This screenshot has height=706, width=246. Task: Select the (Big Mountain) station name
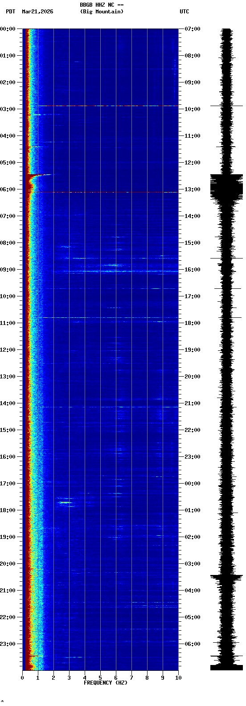coord(102,12)
